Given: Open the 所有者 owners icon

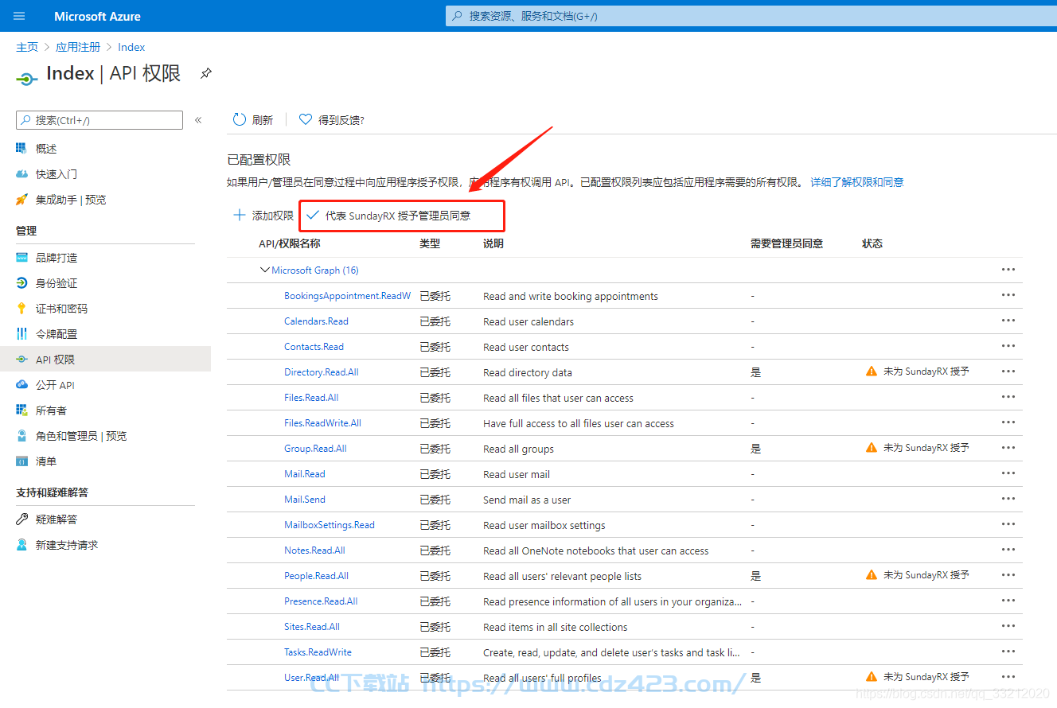Looking at the screenshot, I should pos(21,410).
